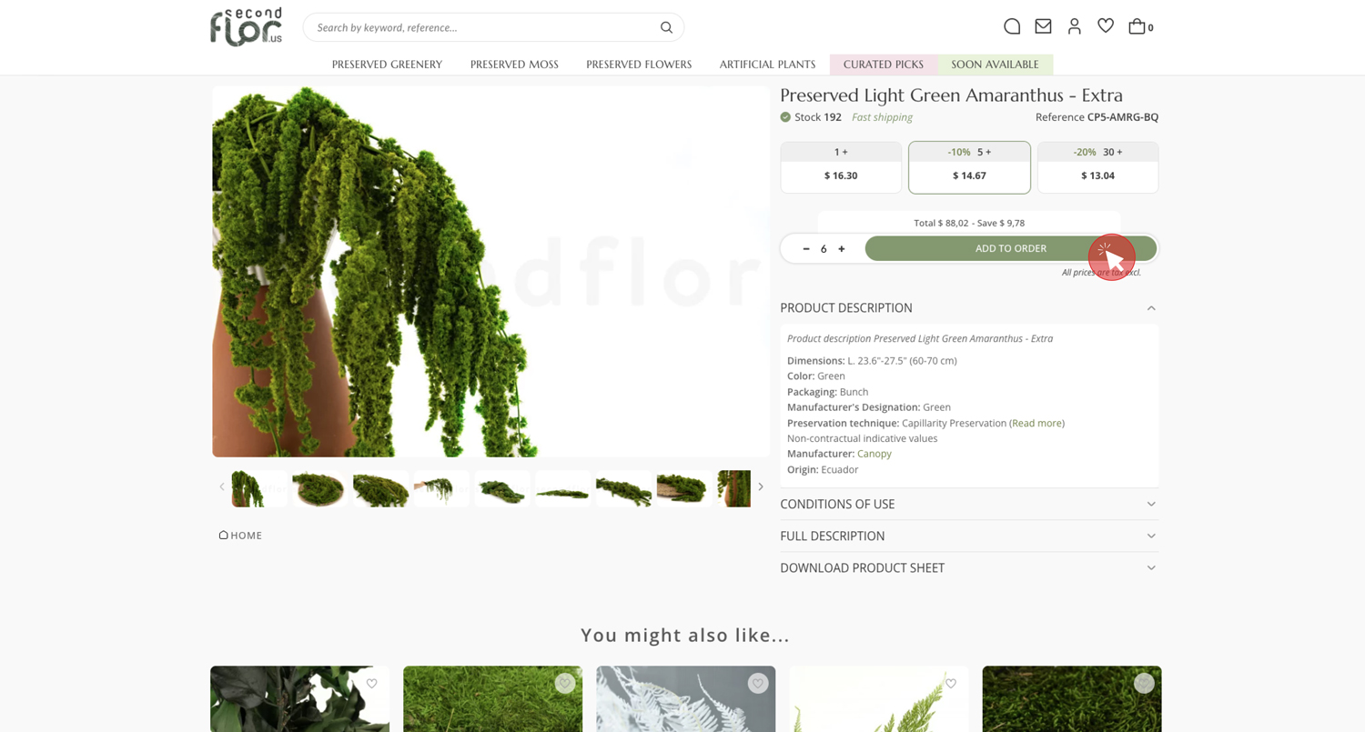Click next thumbnail arrow
Viewport: 1365px width, 732px height.
(x=761, y=486)
